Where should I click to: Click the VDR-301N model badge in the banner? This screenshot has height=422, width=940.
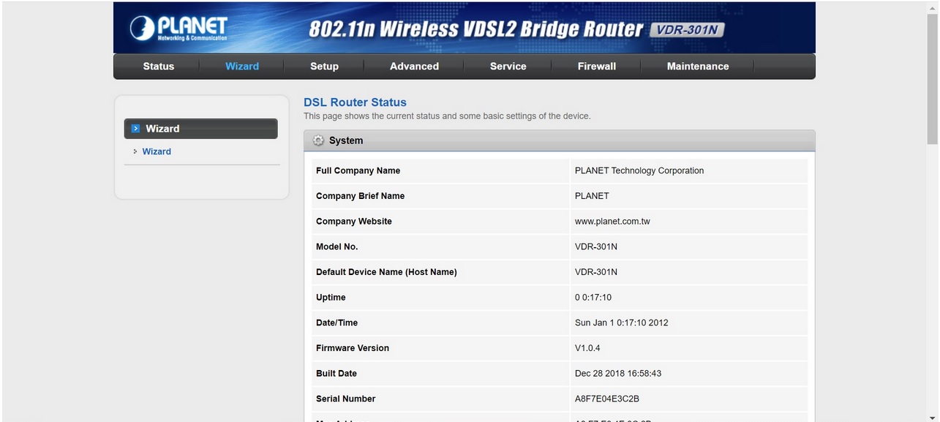(687, 30)
